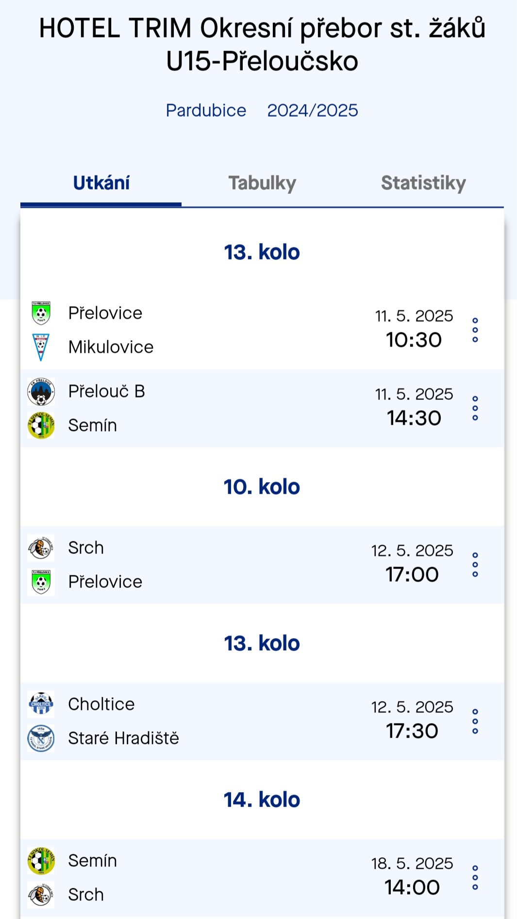Open the 2024/2025 season link
The height and width of the screenshot is (919, 517).
313,110
